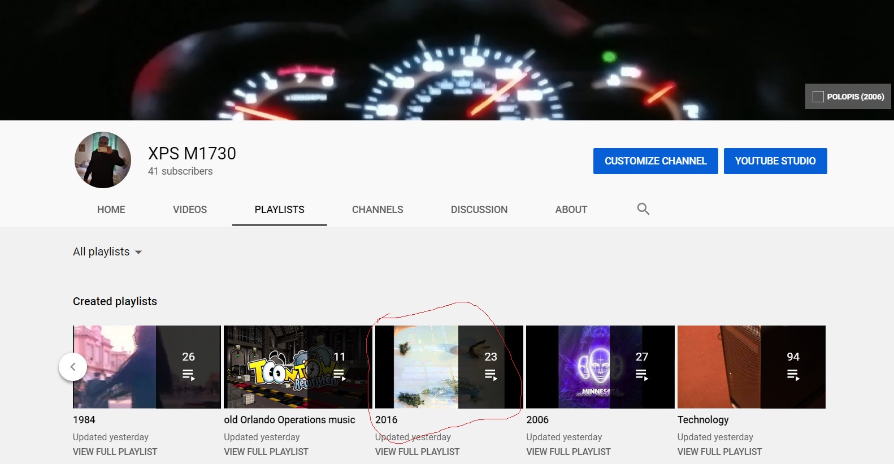This screenshot has height=464, width=894.
Task: View full playlist for 1984
Action: pyautogui.click(x=115, y=452)
